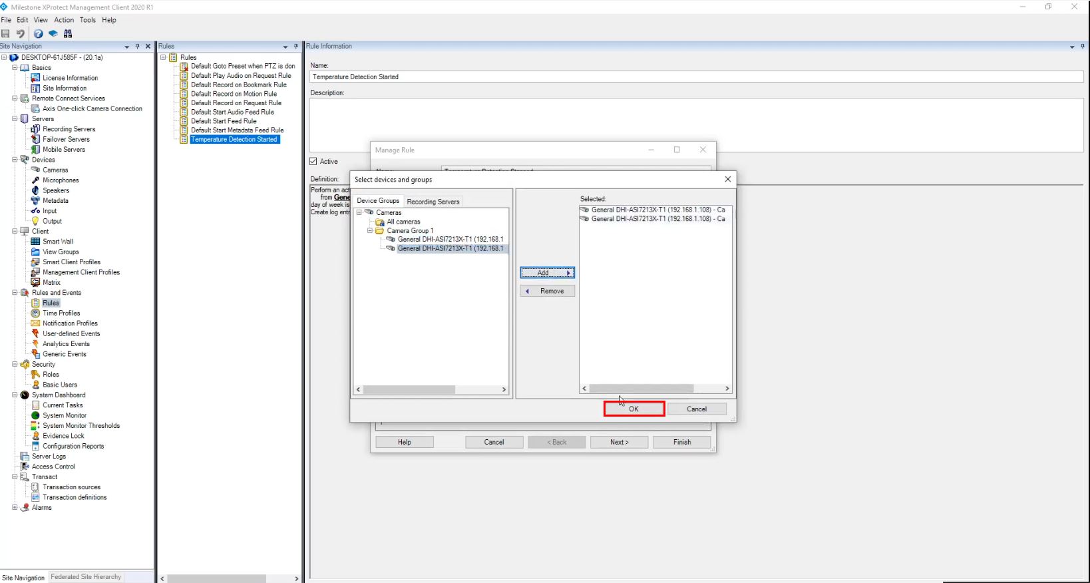The width and height of the screenshot is (1090, 583).
Task: Open Notification Profiles envelope icon
Action: pyautogui.click(x=36, y=323)
